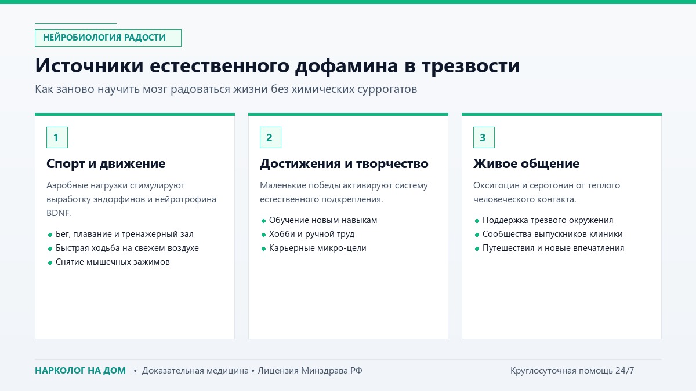Select the Спорт и движение card title

[x=106, y=164]
